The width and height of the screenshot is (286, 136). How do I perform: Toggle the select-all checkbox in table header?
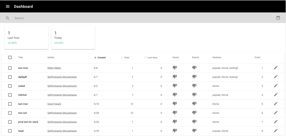click(10, 58)
